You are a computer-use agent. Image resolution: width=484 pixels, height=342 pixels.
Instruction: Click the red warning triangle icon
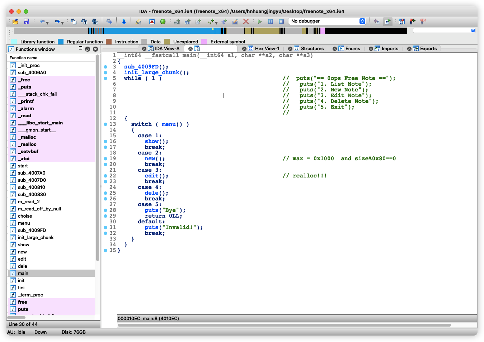[x=152, y=22]
